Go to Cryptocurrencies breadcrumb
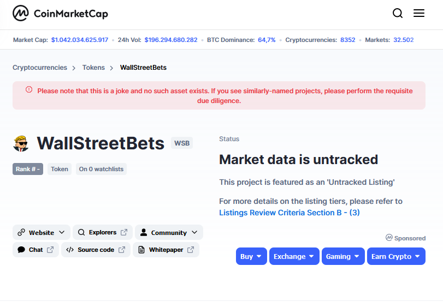 pyautogui.click(x=40, y=68)
